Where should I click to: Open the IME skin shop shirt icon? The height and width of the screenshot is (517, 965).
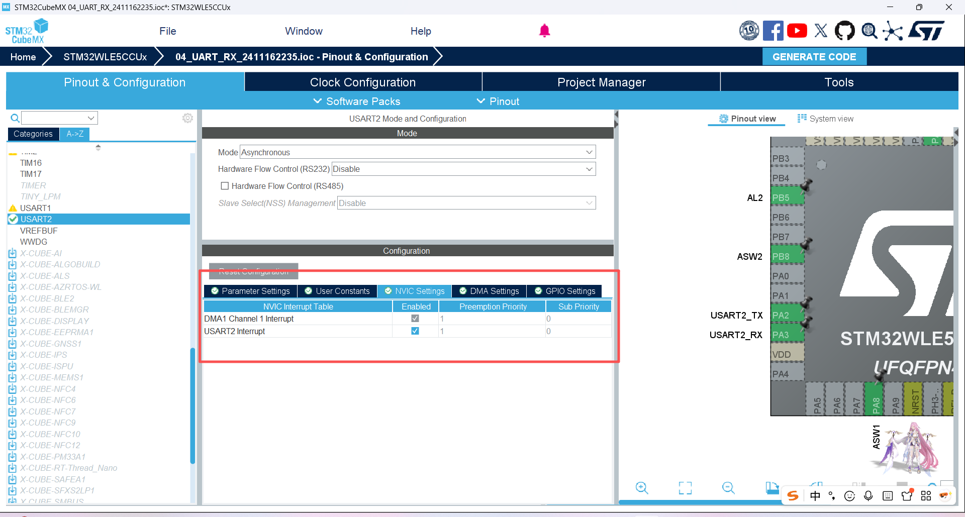click(x=907, y=495)
